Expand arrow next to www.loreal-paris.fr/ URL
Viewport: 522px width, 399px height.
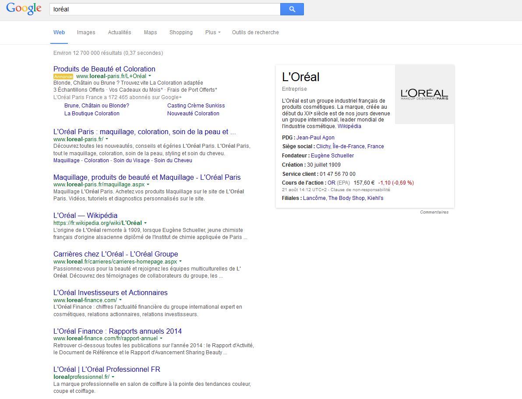[107, 139]
